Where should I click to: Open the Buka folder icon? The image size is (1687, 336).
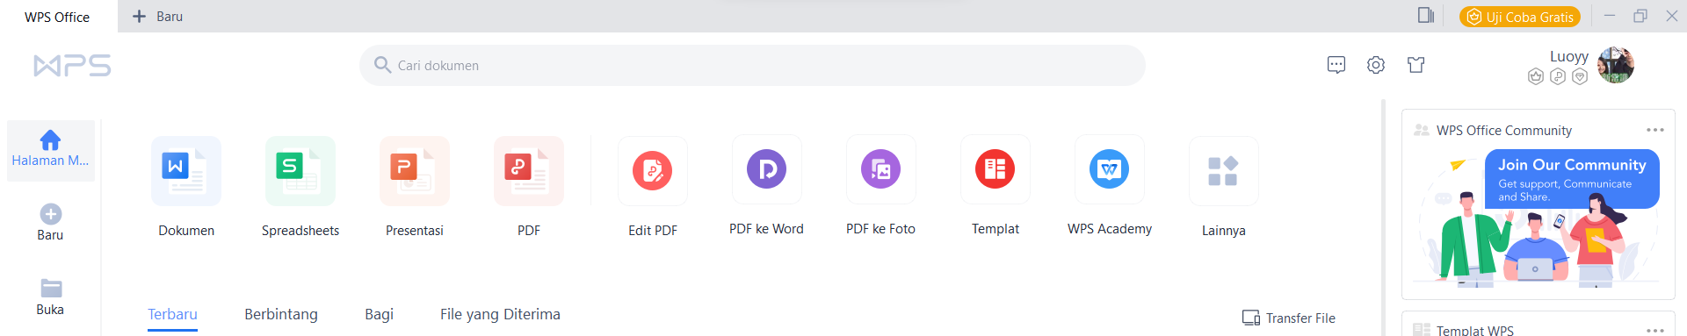(51, 288)
